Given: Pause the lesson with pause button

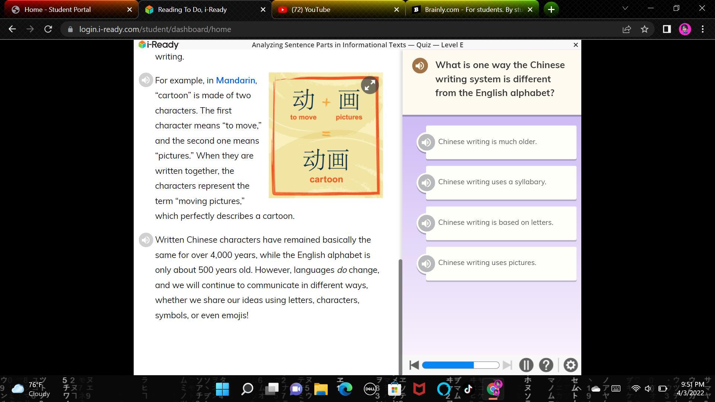Looking at the screenshot, I should [526, 365].
